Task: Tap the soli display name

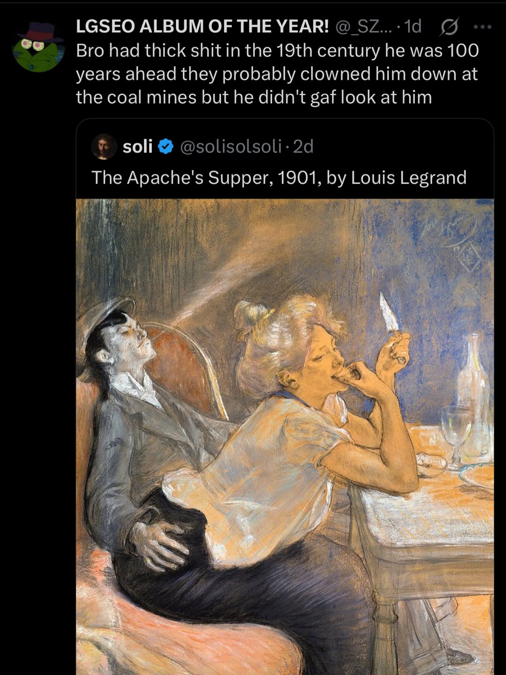Action: tap(138, 147)
